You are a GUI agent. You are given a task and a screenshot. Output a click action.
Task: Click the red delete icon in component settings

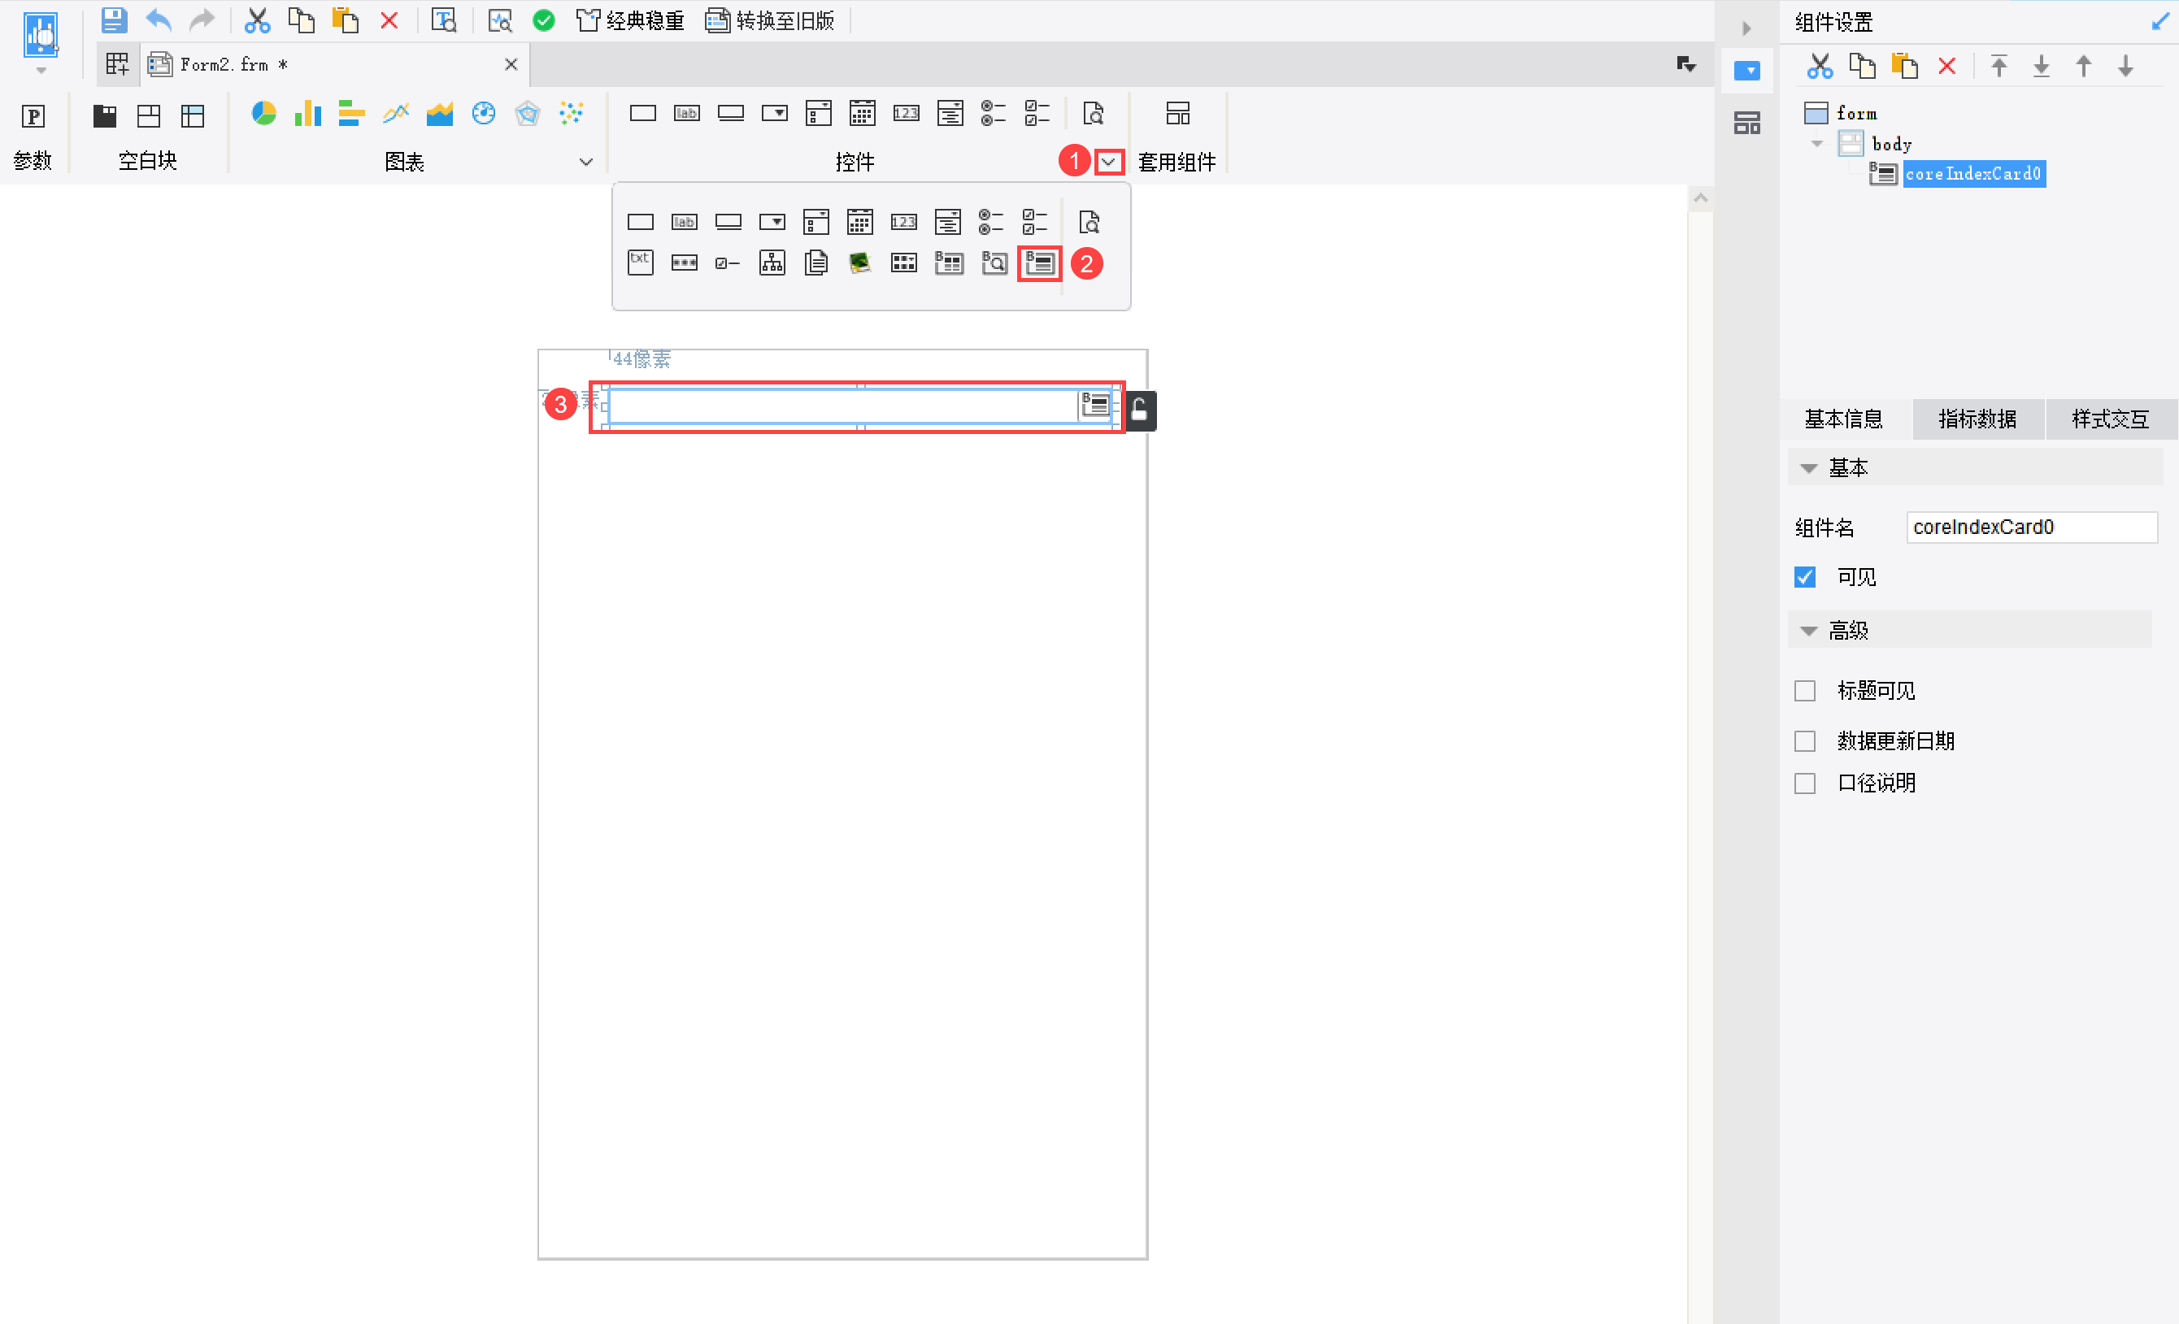[1946, 67]
